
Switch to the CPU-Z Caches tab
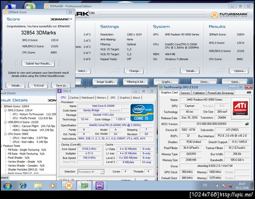74,98
